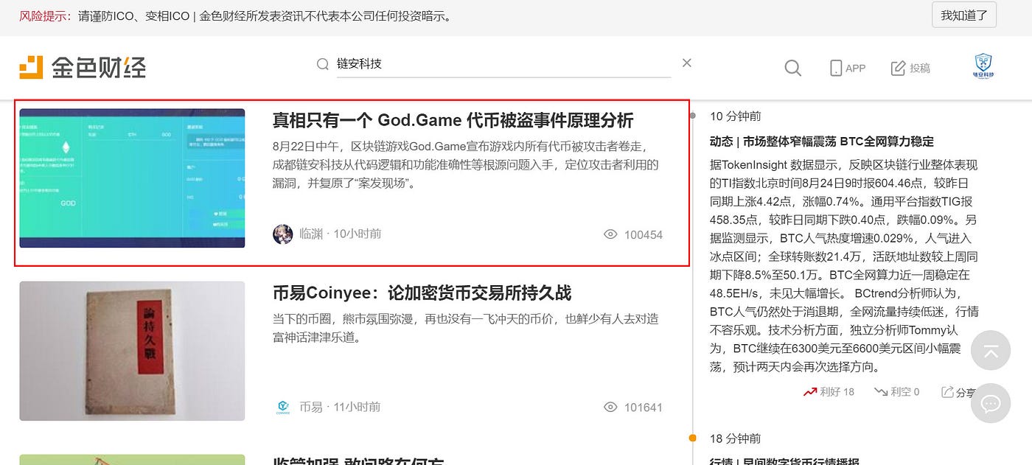The width and height of the screenshot is (1032, 465).
Task: Vote 利空 0 on the news flash
Action: [x=896, y=391]
